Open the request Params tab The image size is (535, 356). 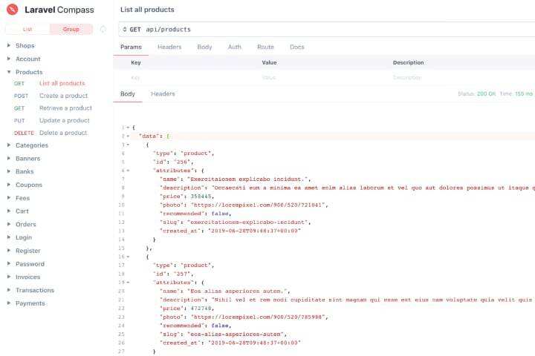pyautogui.click(x=131, y=47)
